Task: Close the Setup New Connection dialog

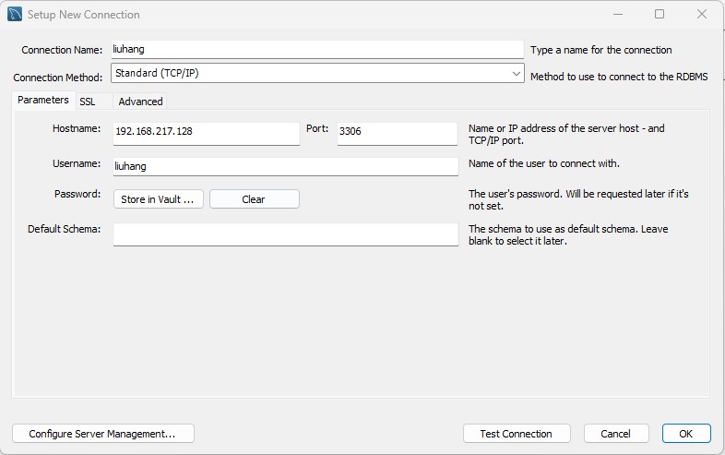Action: pyautogui.click(x=702, y=15)
